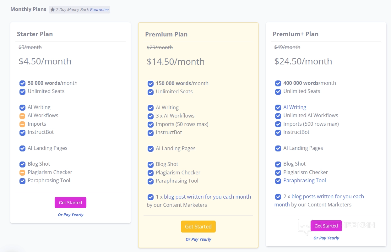Click check icon beside 50 000 words/month
The image size is (391, 252).
[x=22, y=83]
